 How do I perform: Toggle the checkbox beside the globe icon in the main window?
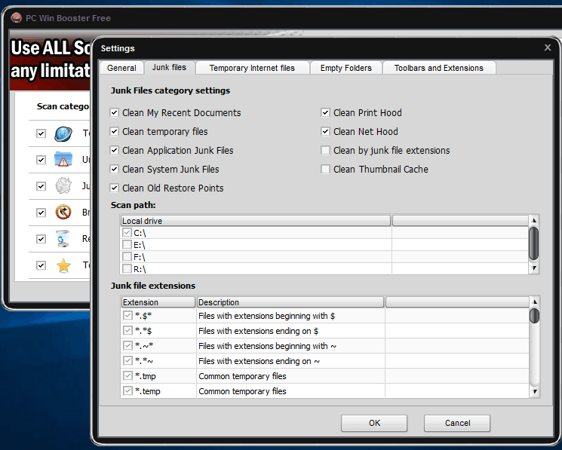41,133
